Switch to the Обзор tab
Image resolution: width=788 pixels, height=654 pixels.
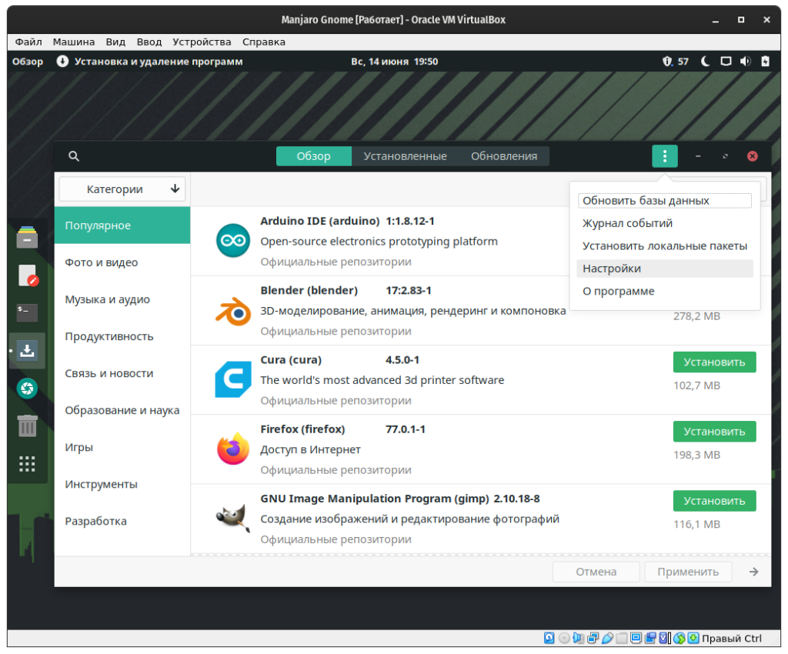[x=314, y=156]
